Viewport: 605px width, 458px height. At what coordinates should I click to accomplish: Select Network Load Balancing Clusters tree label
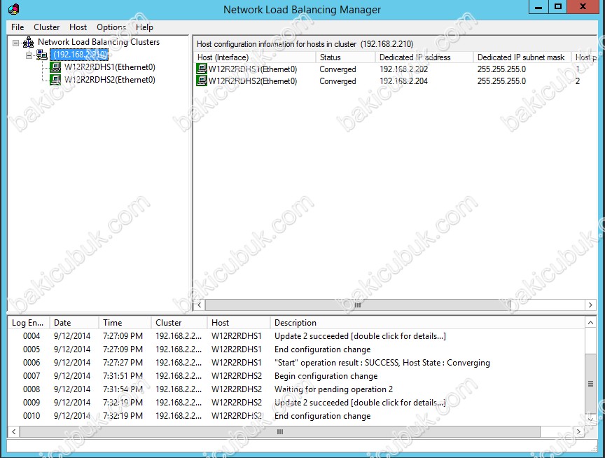99,42
